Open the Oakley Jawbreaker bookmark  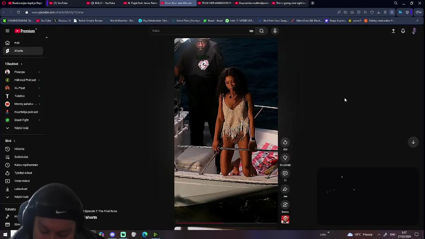click(380, 21)
